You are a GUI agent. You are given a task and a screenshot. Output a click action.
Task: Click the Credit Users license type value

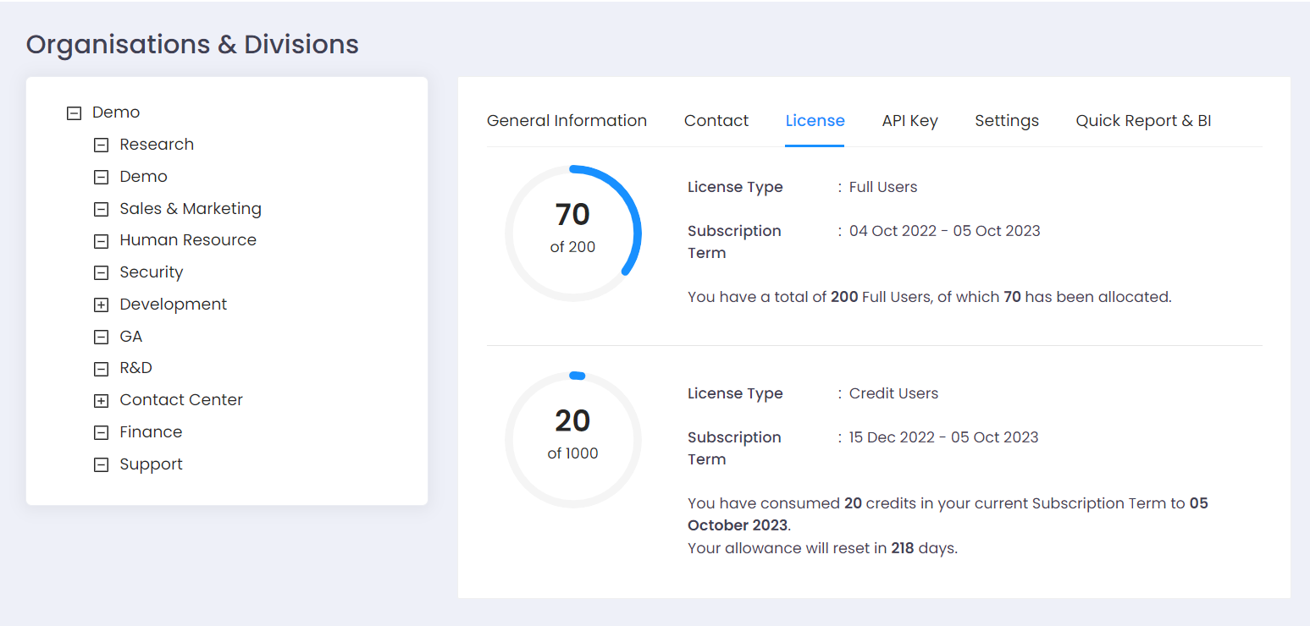pyautogui.click(x=893, y=393)
